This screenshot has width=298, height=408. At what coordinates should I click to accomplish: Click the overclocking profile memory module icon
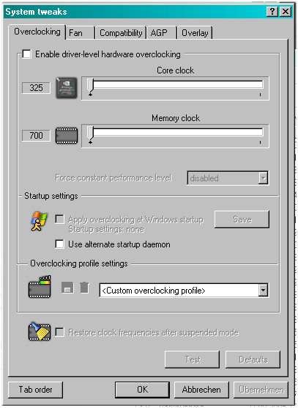click(40, 286)
